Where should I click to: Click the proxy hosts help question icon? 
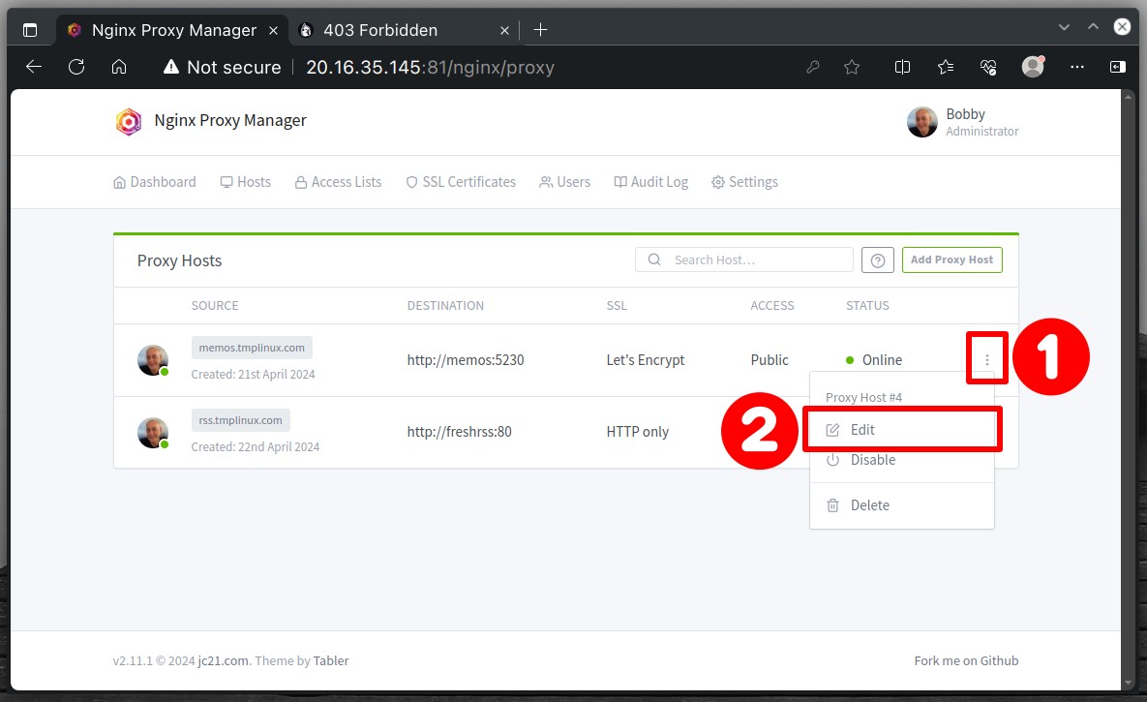[877, 259]
